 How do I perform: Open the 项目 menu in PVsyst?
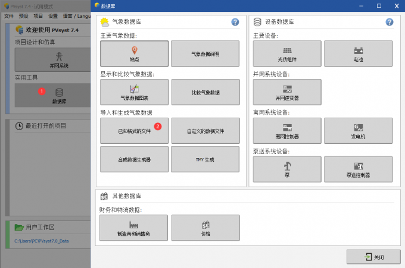pos(38,16)
